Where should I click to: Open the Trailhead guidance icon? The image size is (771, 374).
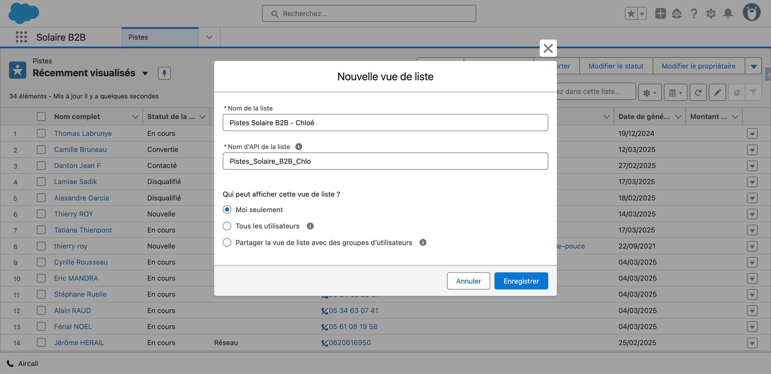[677, 13]
